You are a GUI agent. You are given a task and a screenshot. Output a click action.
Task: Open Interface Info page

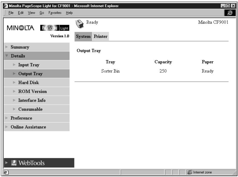[37, 100]
